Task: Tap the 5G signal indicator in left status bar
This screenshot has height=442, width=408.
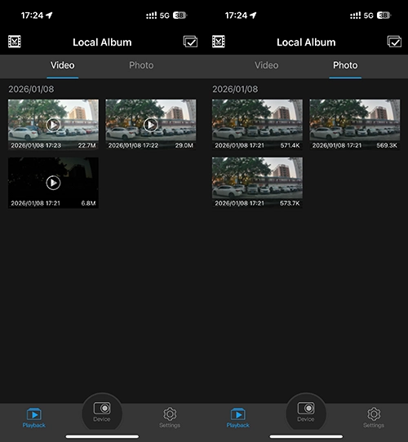Action: tap(165, 15)
